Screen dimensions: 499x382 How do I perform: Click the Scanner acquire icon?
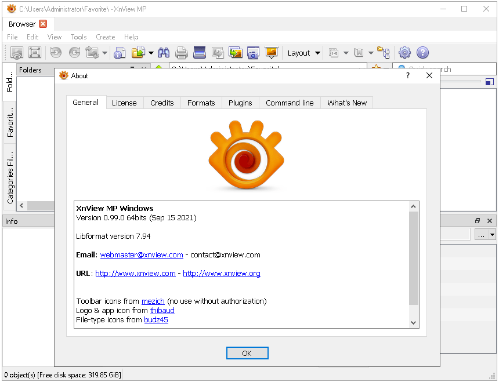pyautogui.click(x=200, y=52)
